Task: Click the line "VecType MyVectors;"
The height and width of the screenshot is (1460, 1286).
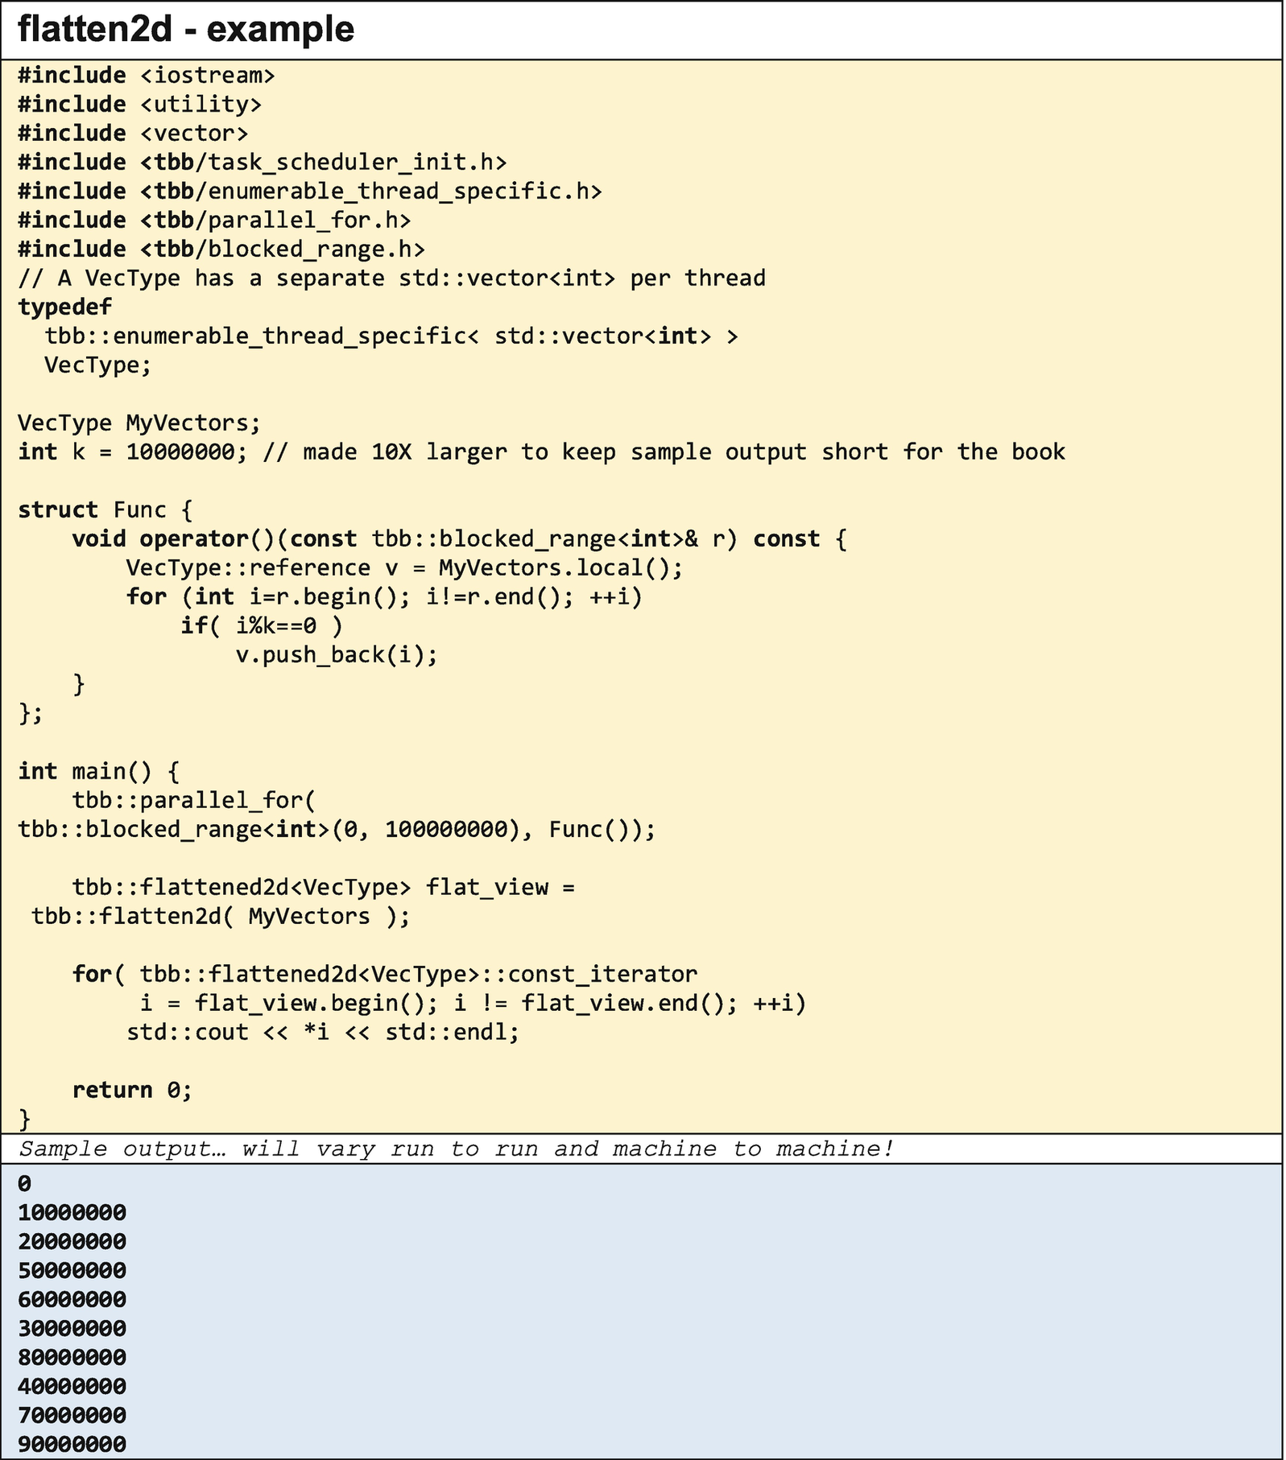Action: [140, 423]
